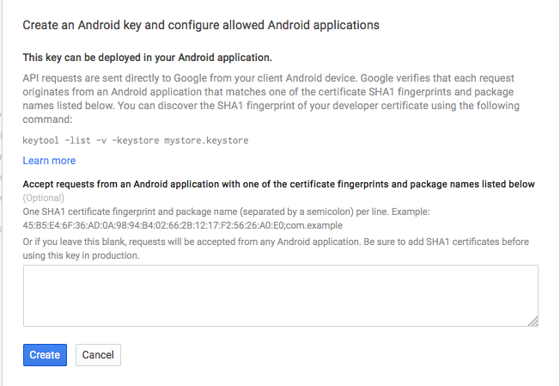Click the 'using this key in production.' line
The width and height of the screenshot is (560, 386).
tap(81, 256)
